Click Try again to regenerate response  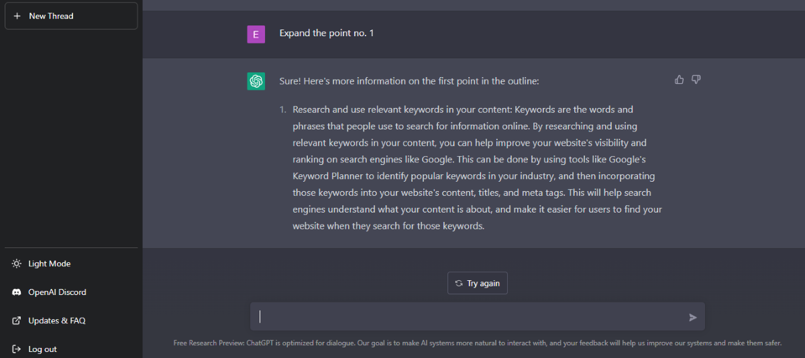478,283
